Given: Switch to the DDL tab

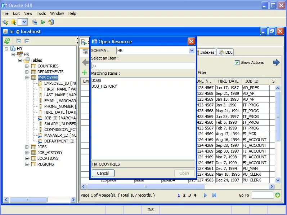Looking at the screenshot, I should tap(226, 52).
